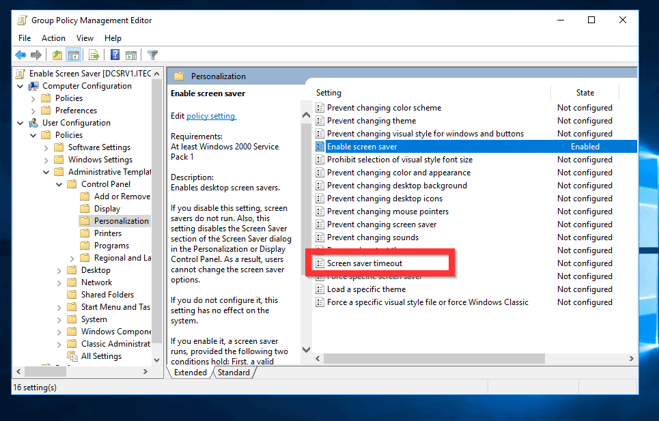Open Help using the question mark icon
Viewport: 659px width, 421px height.
[x=113, y=54]
